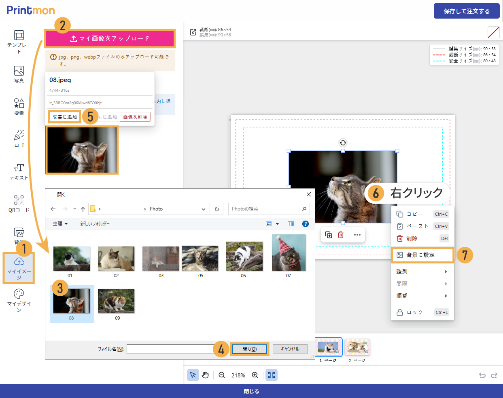Click the red trash icon below image

point(341,235)
